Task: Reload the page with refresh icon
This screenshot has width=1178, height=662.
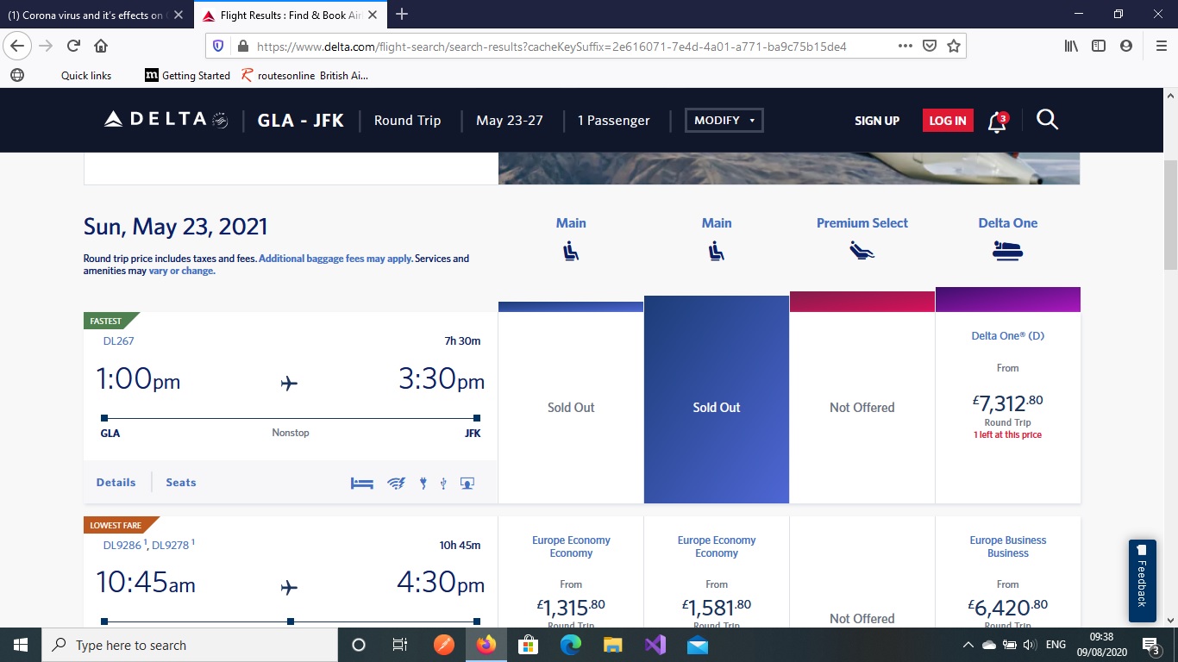Action: [x=73, y=46]
